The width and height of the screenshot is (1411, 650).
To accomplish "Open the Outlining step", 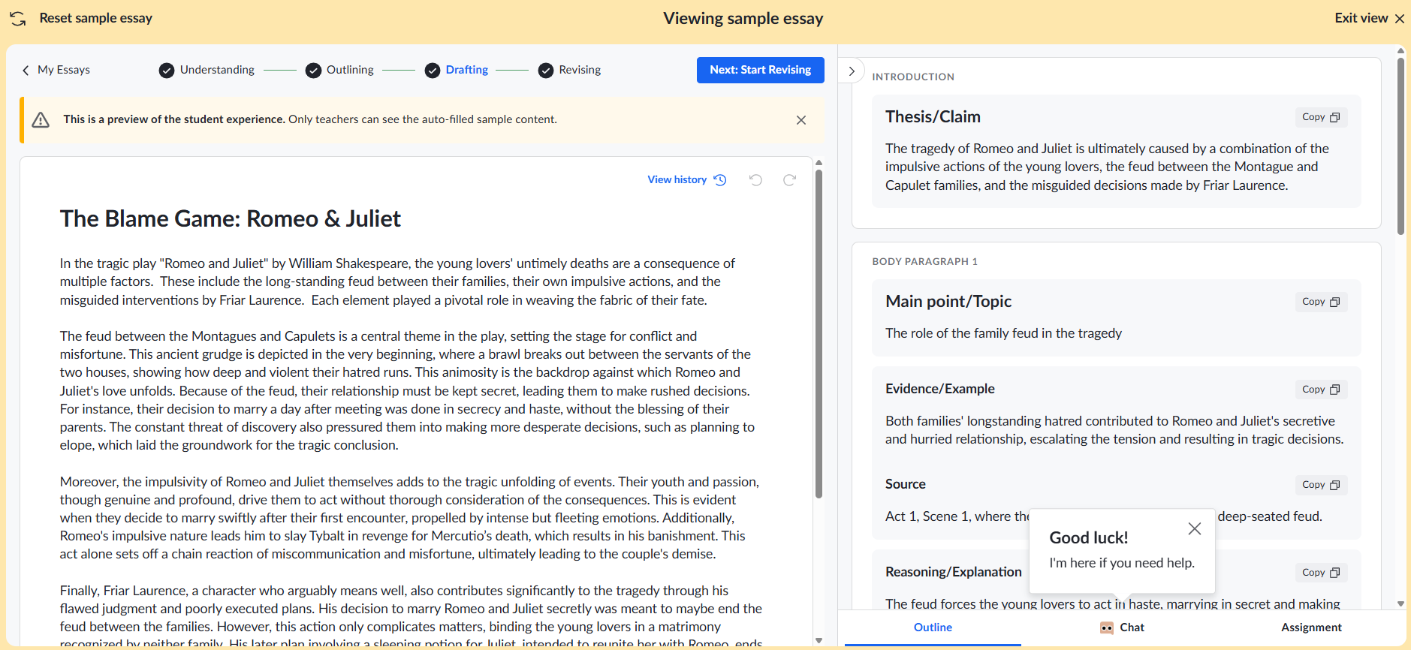I will (340, 70).
